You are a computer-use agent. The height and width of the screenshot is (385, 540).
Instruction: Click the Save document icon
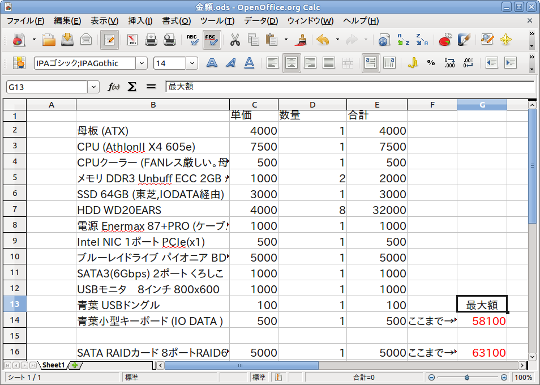coord(67,40)
